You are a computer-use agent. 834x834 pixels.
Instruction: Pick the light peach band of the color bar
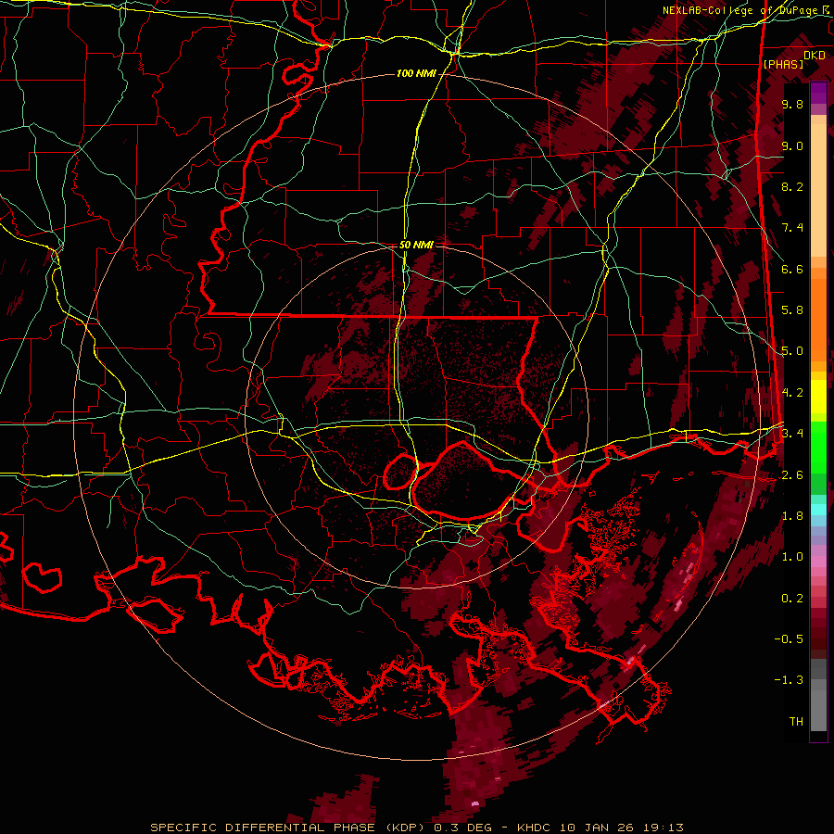(x=818, y=190)
